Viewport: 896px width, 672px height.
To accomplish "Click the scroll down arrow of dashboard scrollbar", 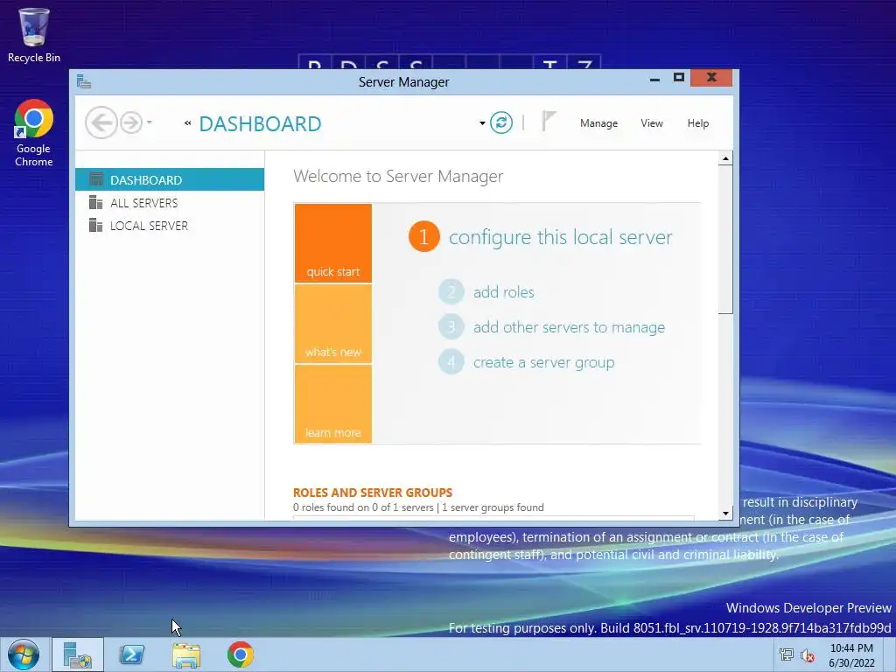I will coord(725,513).
